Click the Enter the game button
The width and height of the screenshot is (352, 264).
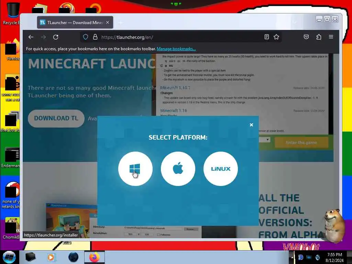pyautogui.click(x=301, y=143)
